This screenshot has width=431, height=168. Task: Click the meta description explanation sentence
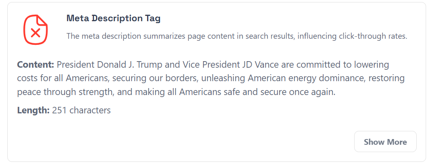pyautogui.click(x=237, y=36)
